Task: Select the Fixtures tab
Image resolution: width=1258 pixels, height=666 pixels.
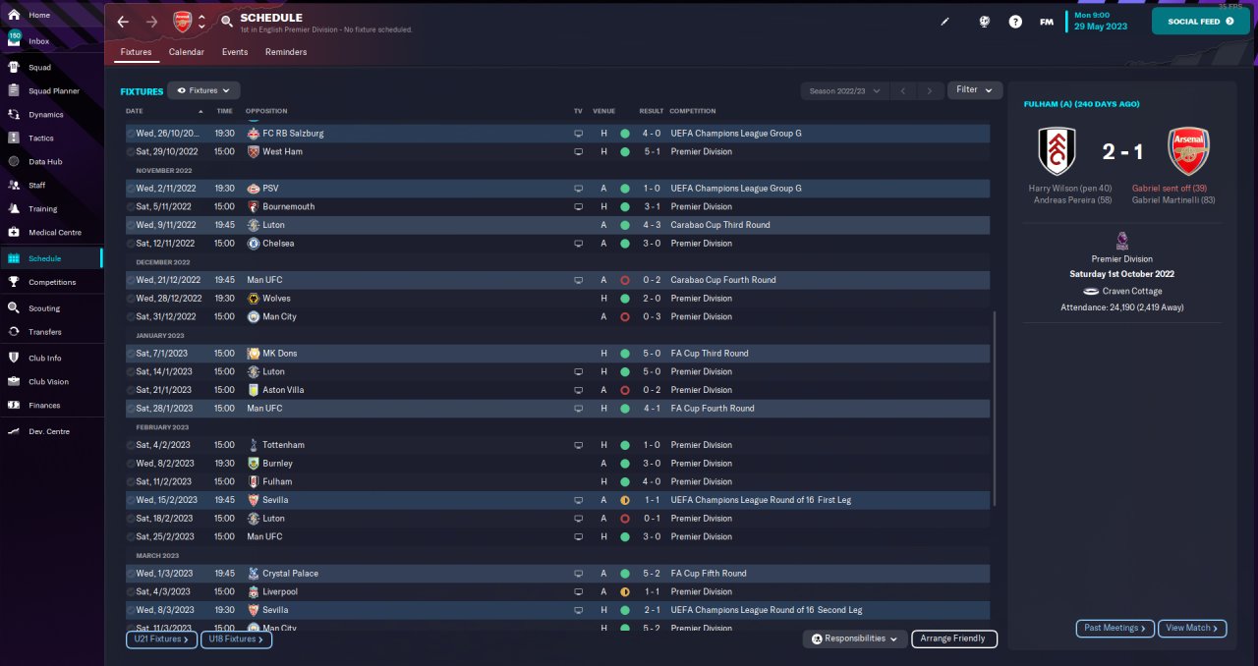Action: pyautogui.click(x=137, y=52)
